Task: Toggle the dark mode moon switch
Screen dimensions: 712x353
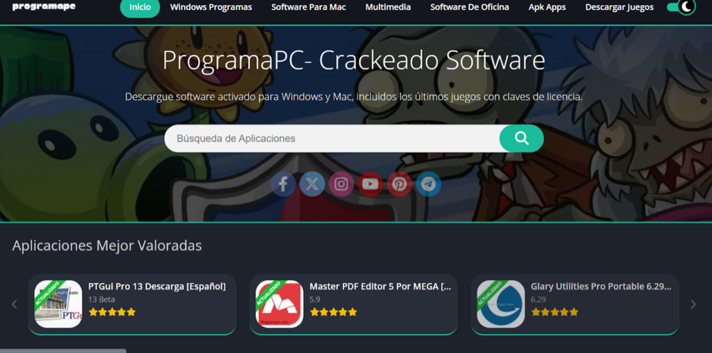Action: (x=681, y=7)
